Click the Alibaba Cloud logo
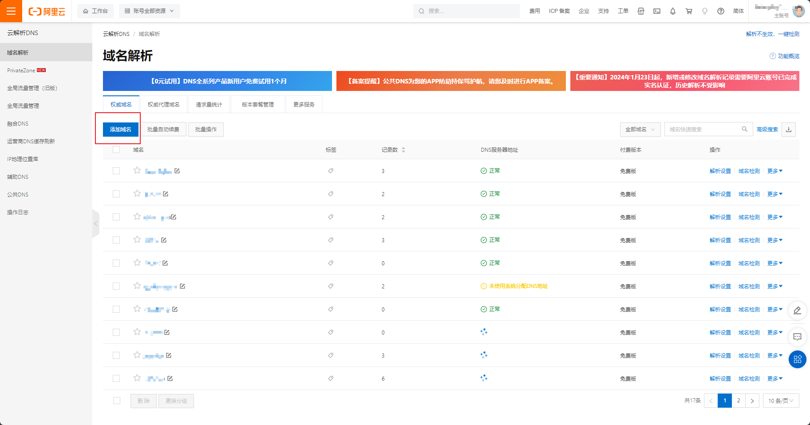The image size is (810, 425). pos(47,12)
